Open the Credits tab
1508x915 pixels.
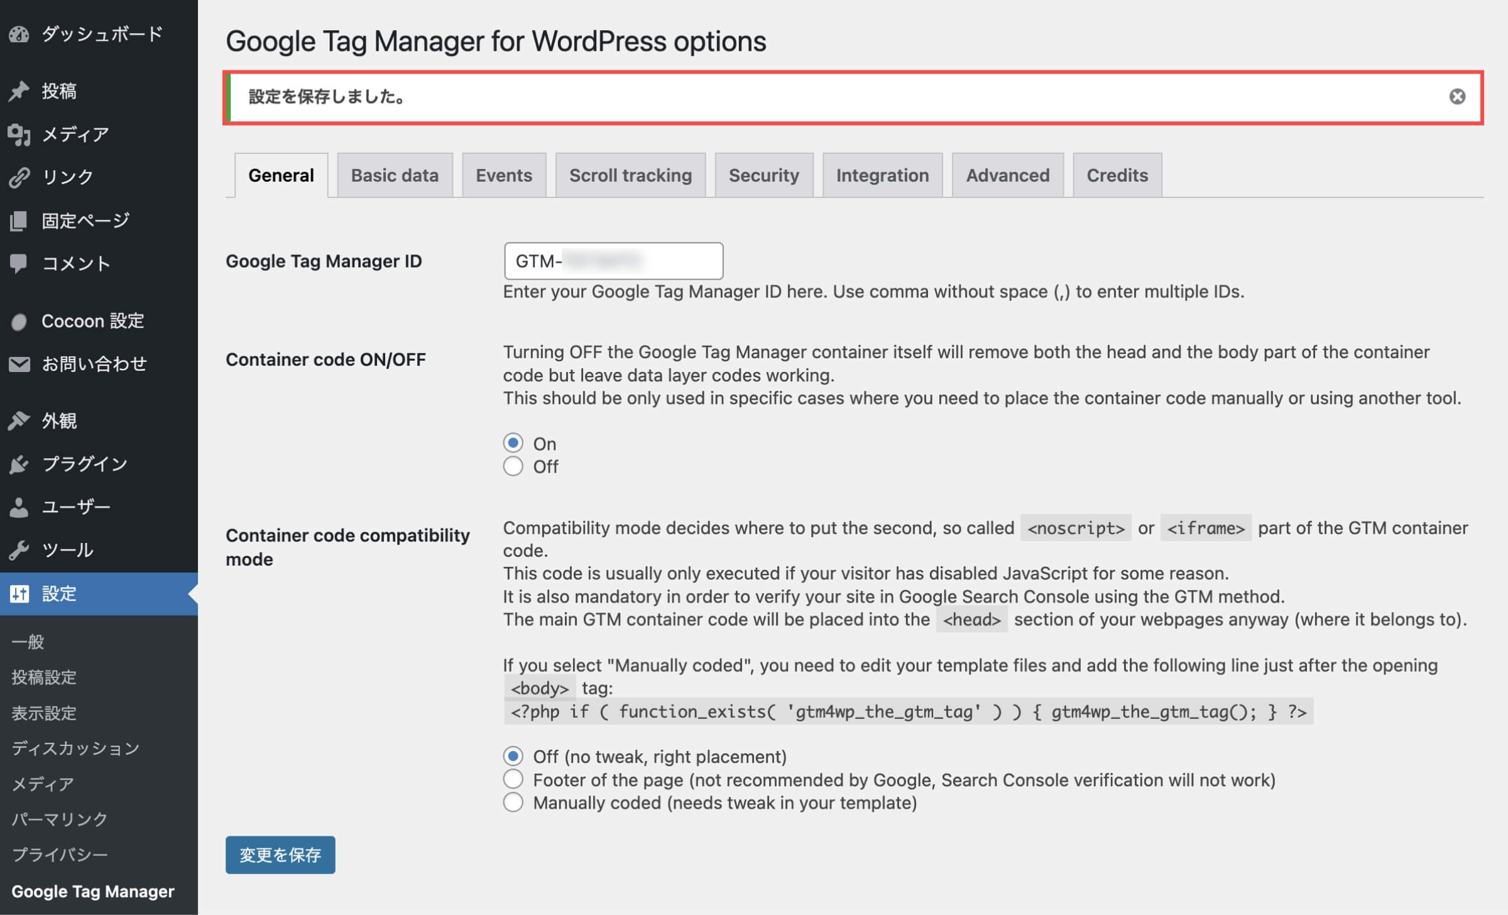tap(1117, 175)
